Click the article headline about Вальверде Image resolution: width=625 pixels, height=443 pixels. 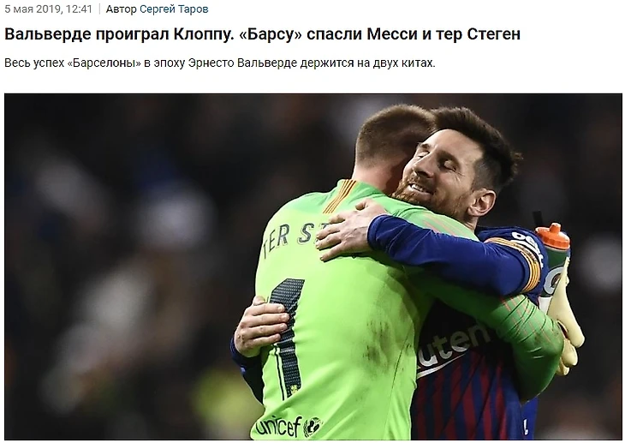[x=262, y=34]
